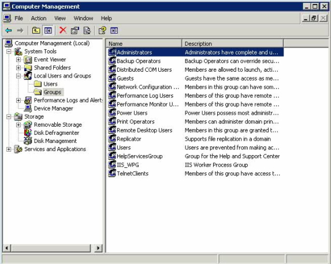Expand the Removable Storage node
This screenshot has height=264, width=331.
coord(18,125)
